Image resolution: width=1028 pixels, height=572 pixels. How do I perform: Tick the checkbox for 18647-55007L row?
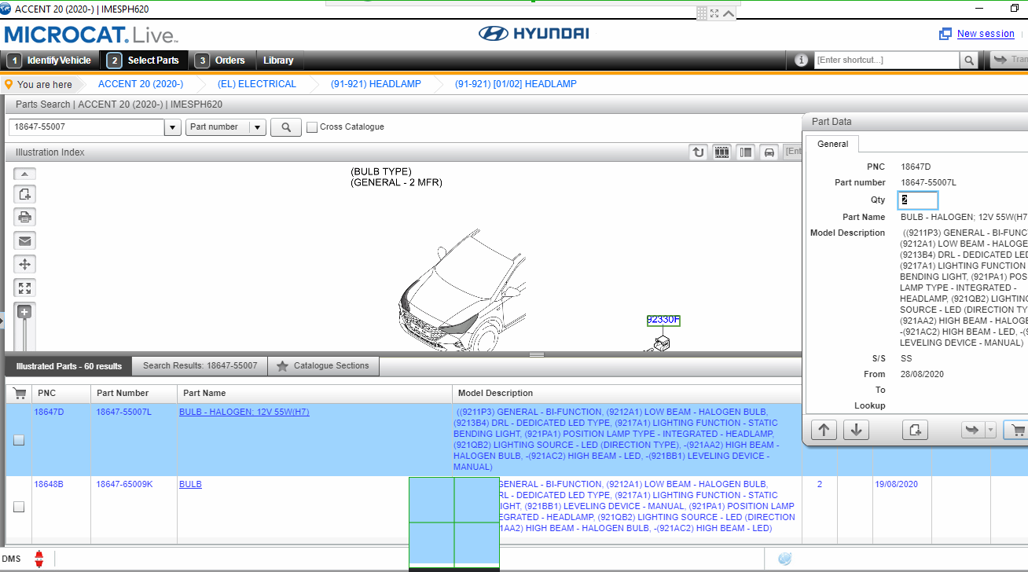coord(19,440)
